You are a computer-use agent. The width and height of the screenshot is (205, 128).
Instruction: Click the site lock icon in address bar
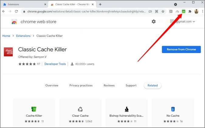[x=24, y=11]
